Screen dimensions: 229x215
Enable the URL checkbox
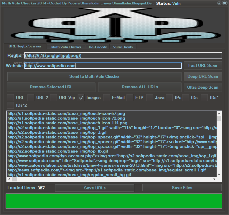[x=11, y=98]
